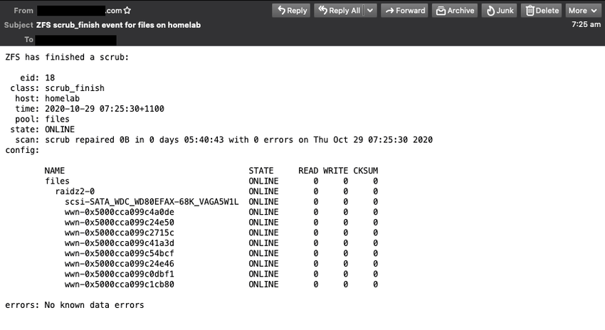Click the scsi-SATA_WDC_WD80EFAX-68K_VAGA5W1L disk name
605x330 pixels.
pyautogui.click(x=152, y=202)
